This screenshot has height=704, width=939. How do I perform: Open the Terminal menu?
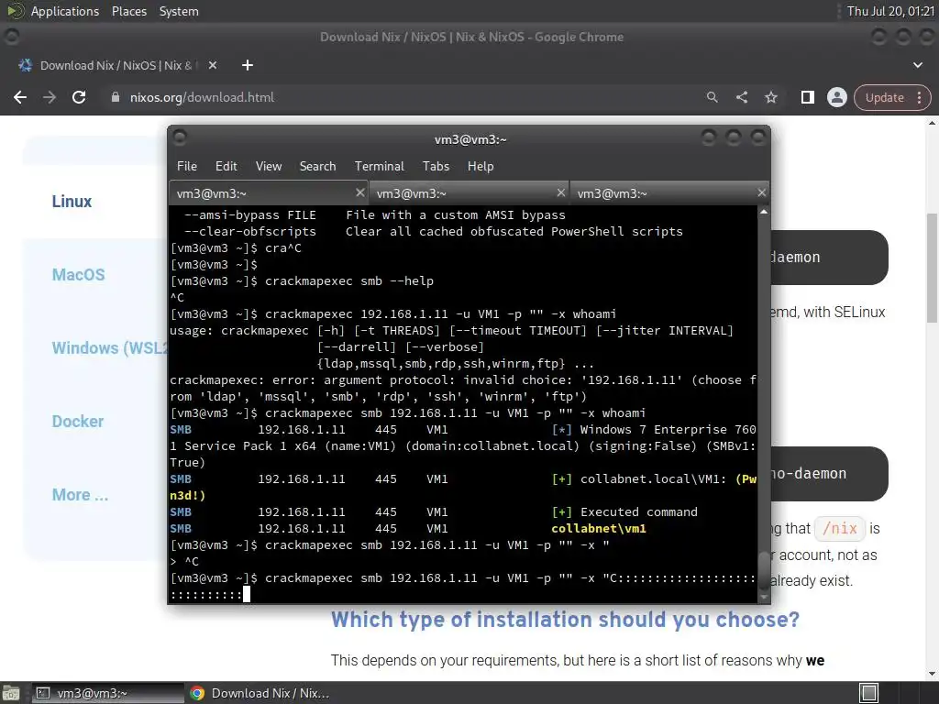pos(379,167)
